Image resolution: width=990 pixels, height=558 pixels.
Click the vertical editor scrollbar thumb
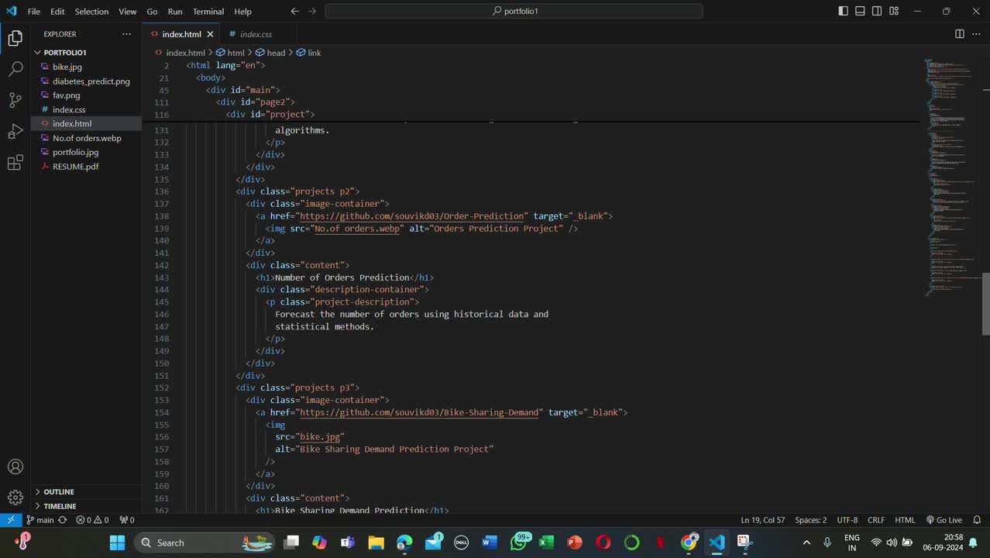(985, 304)
